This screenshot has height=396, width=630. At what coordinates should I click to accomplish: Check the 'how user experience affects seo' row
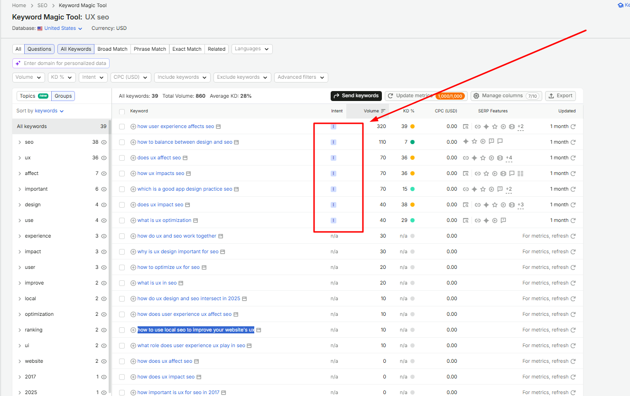tap(122, 127)
